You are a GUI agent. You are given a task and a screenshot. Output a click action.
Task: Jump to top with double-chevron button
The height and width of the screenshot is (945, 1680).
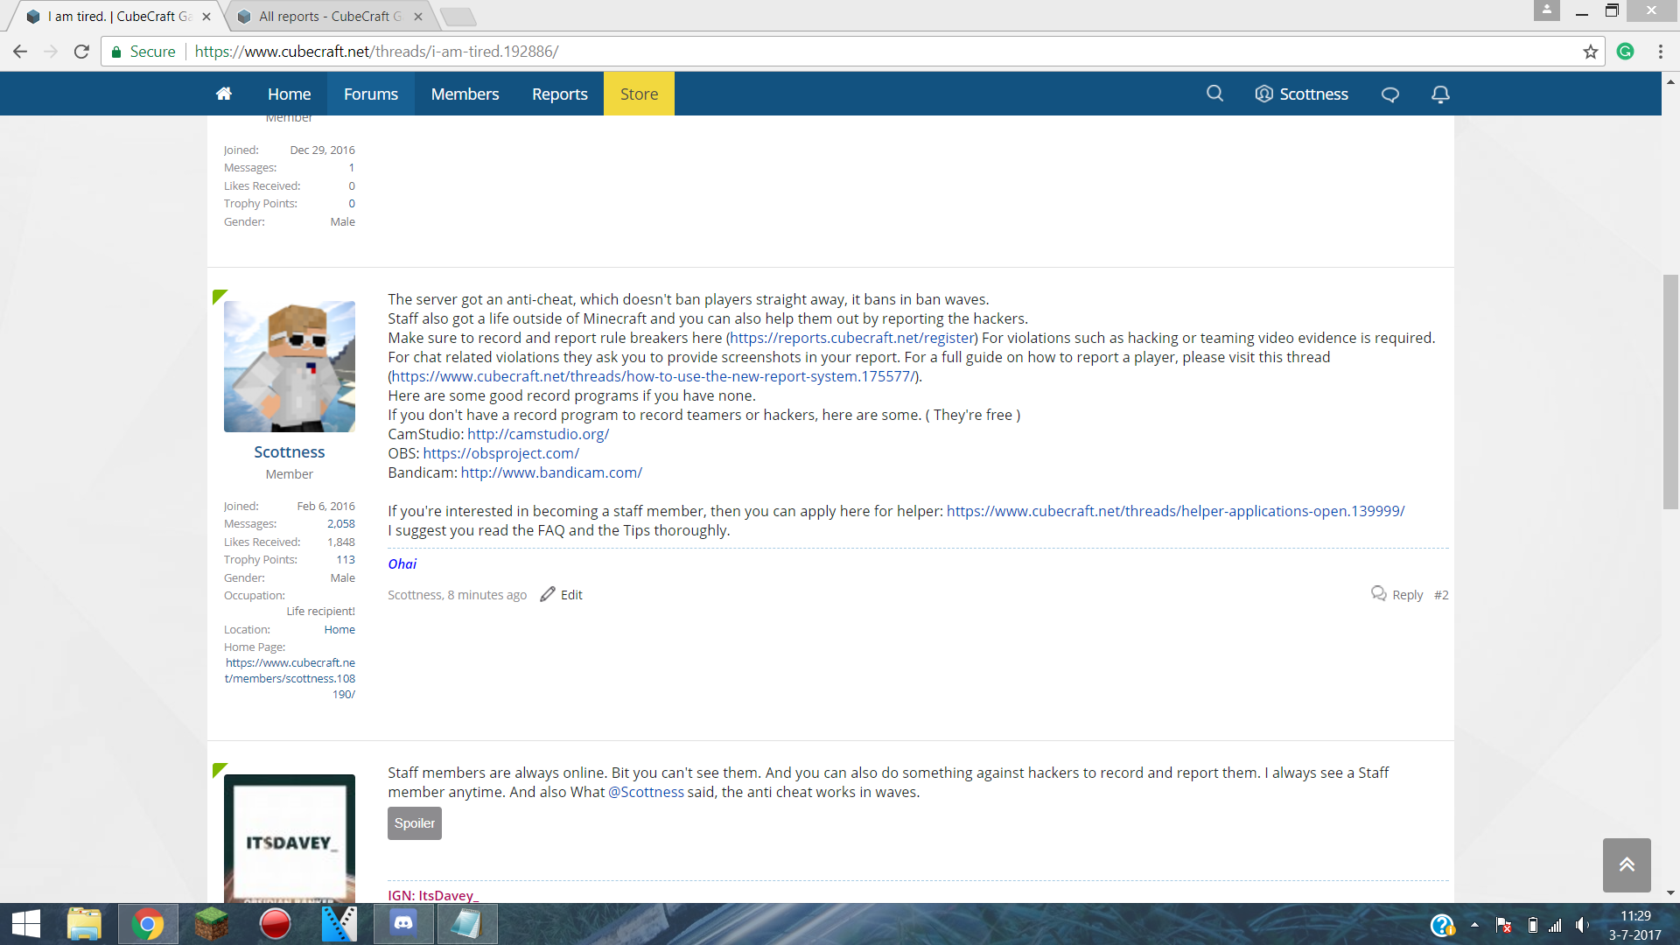click(x=1627, y=864)
